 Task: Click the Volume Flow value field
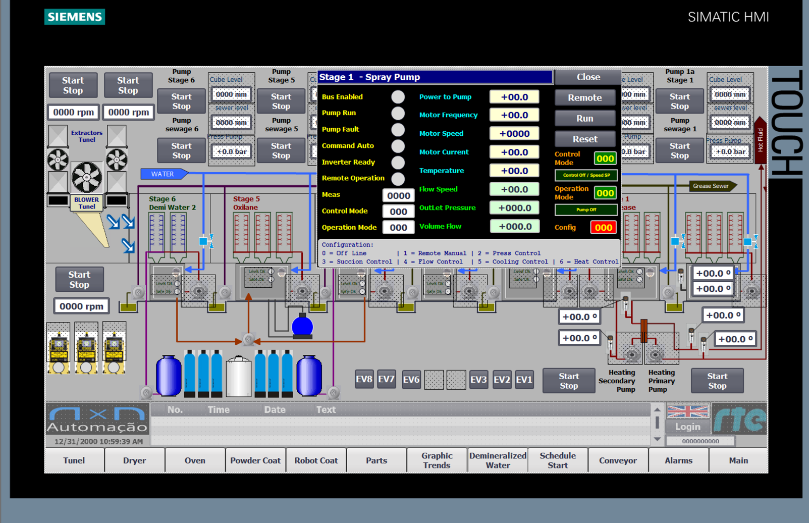coord(514,227)
